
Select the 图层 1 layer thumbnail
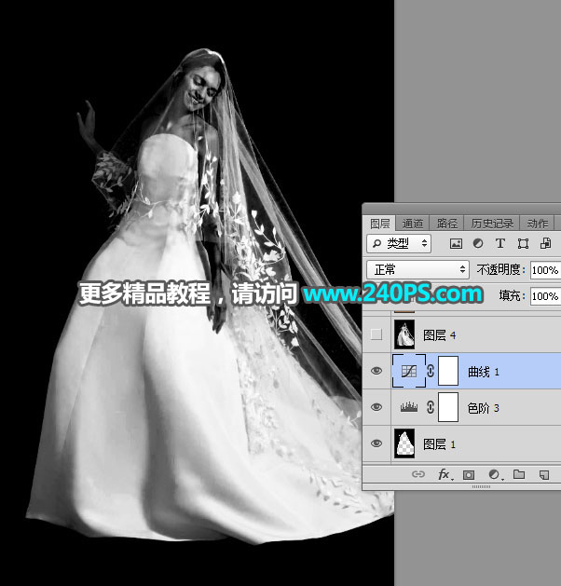pos(404,443)
